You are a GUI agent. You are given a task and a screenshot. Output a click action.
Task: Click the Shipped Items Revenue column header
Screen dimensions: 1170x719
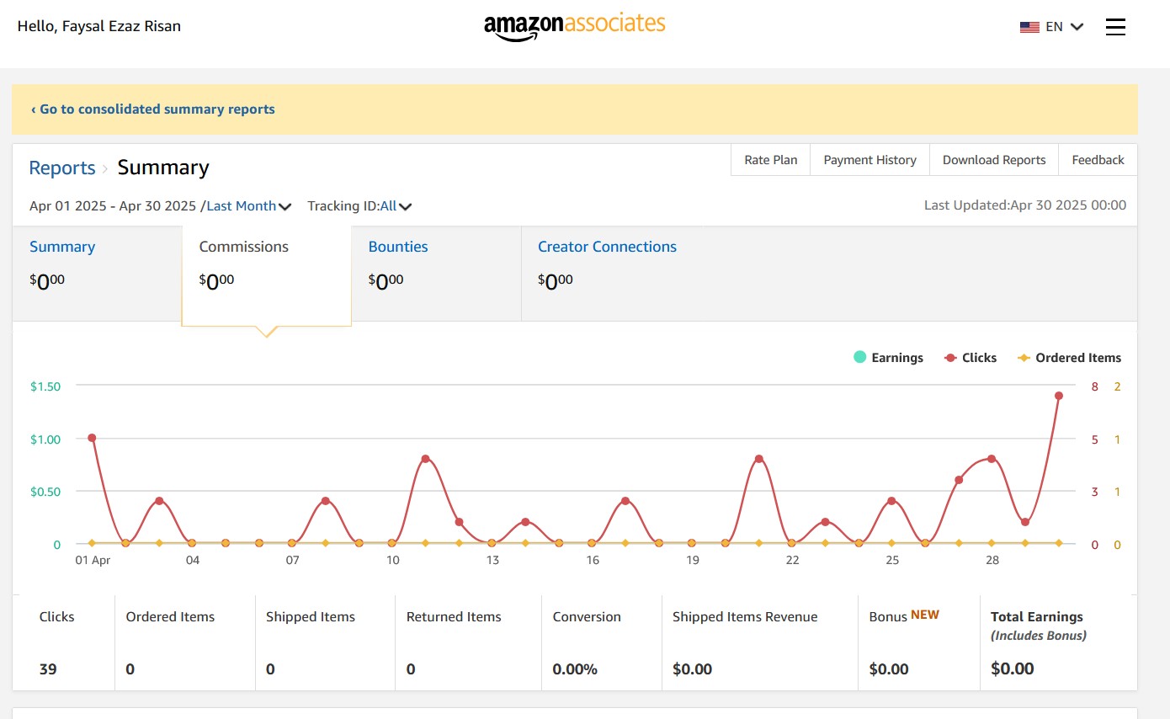tap(745, 617)
